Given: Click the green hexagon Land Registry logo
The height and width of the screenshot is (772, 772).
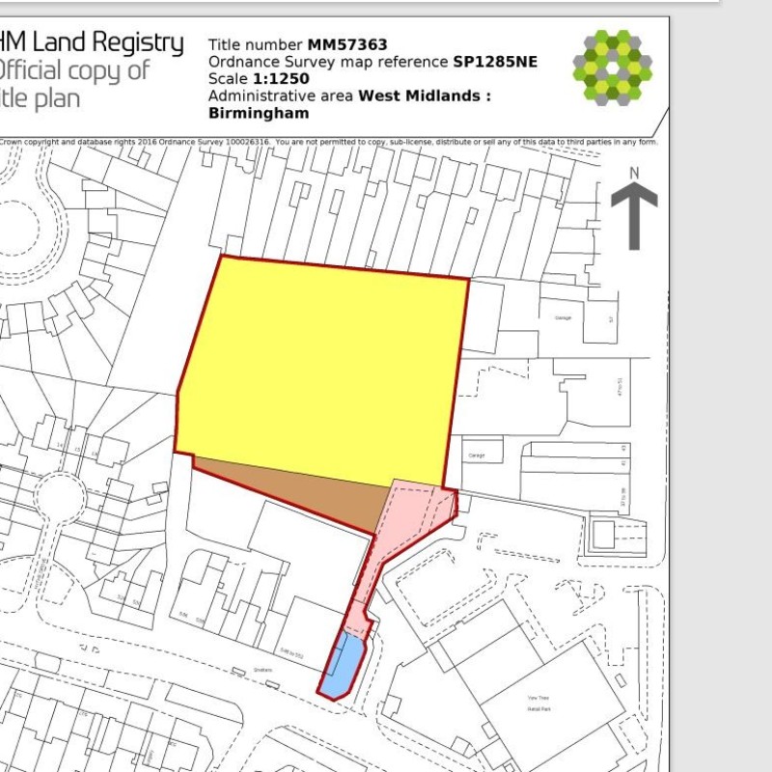Looking at the screenshot, I should point(612,67).
